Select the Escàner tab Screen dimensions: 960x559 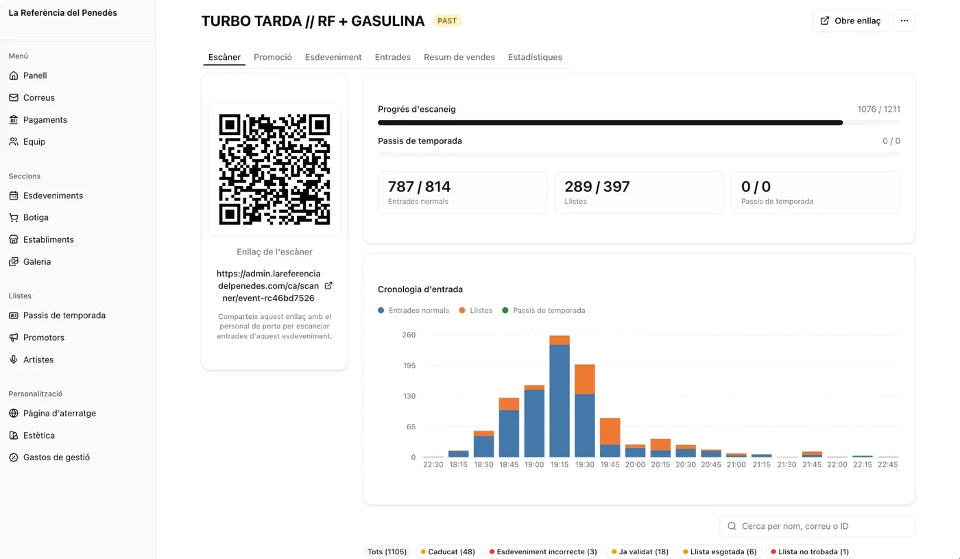point(224,57)
